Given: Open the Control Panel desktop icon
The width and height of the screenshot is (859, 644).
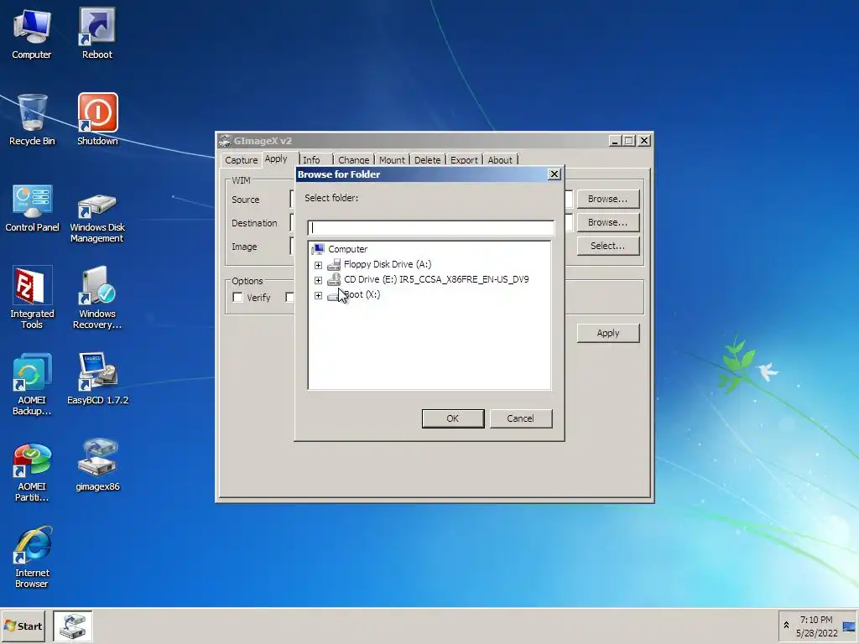Looking at the screenshot, I should pos(32,208).
